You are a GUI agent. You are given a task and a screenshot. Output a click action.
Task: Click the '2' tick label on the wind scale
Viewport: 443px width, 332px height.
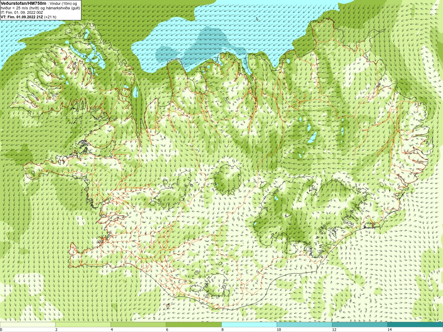pyautogui.click(x=56, y=330)
